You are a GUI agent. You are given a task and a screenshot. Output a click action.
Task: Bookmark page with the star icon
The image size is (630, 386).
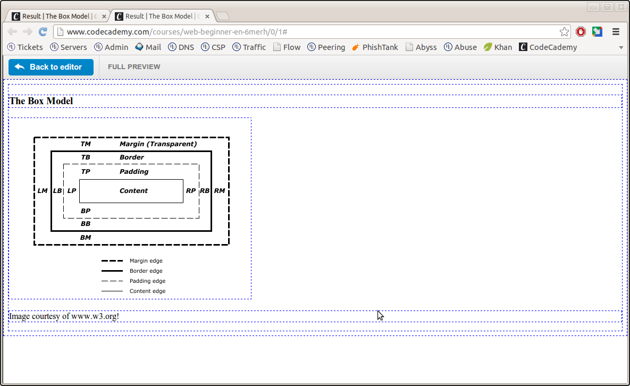click(x=564, y=32)
